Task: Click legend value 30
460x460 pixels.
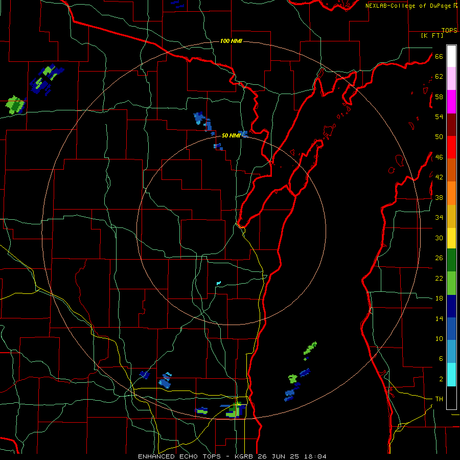Action: pos(439,238)
